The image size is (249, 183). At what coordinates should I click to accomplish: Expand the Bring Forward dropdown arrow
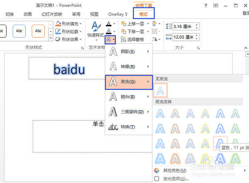point(148,24)
